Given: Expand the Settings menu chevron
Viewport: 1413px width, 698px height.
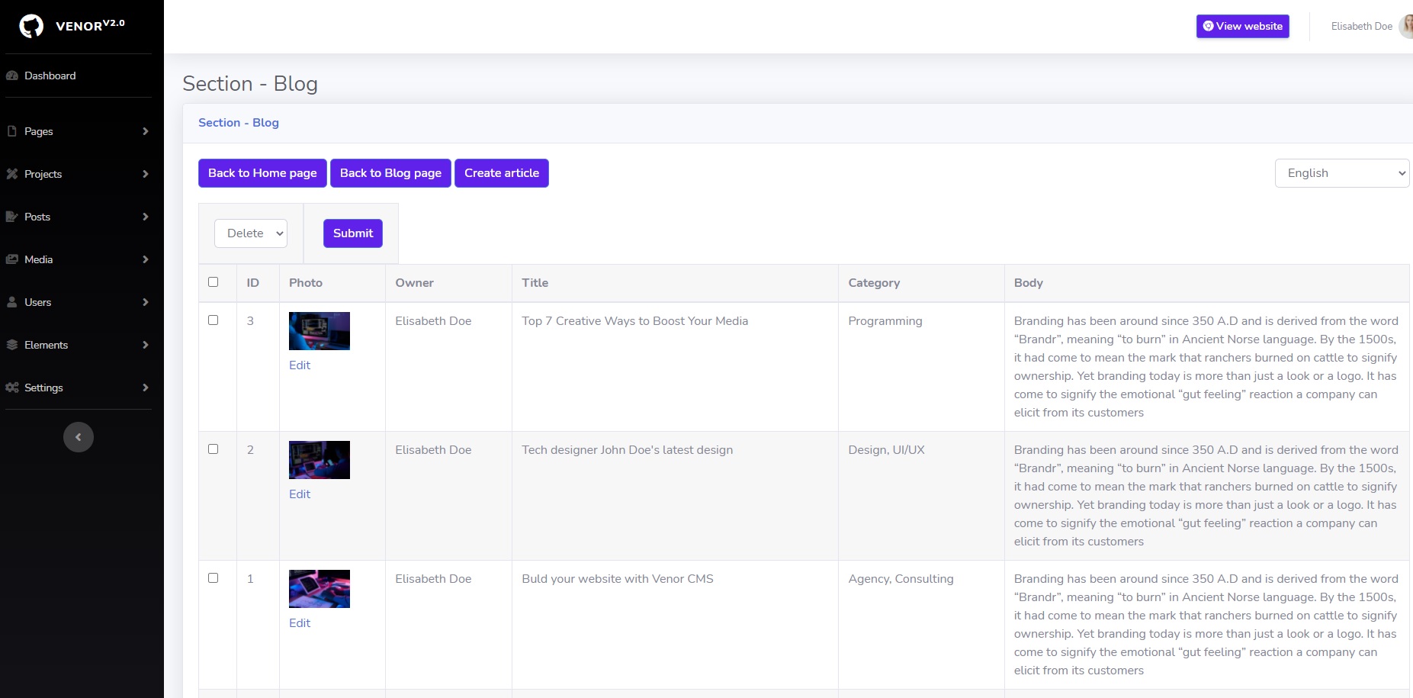Looking at the screenshot, I should point(145,388).
